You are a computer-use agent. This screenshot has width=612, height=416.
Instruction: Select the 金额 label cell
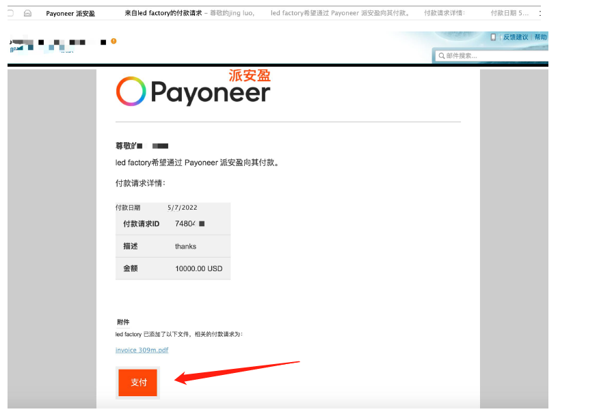tap(131, 268)
